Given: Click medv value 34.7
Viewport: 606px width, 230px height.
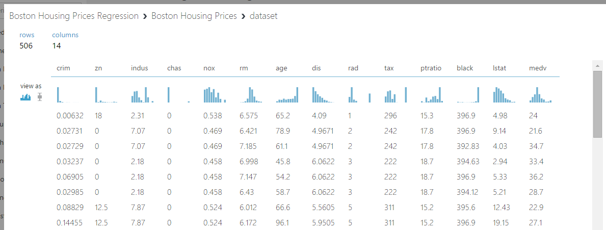Looking at the screenshot, I should point(536,146).
